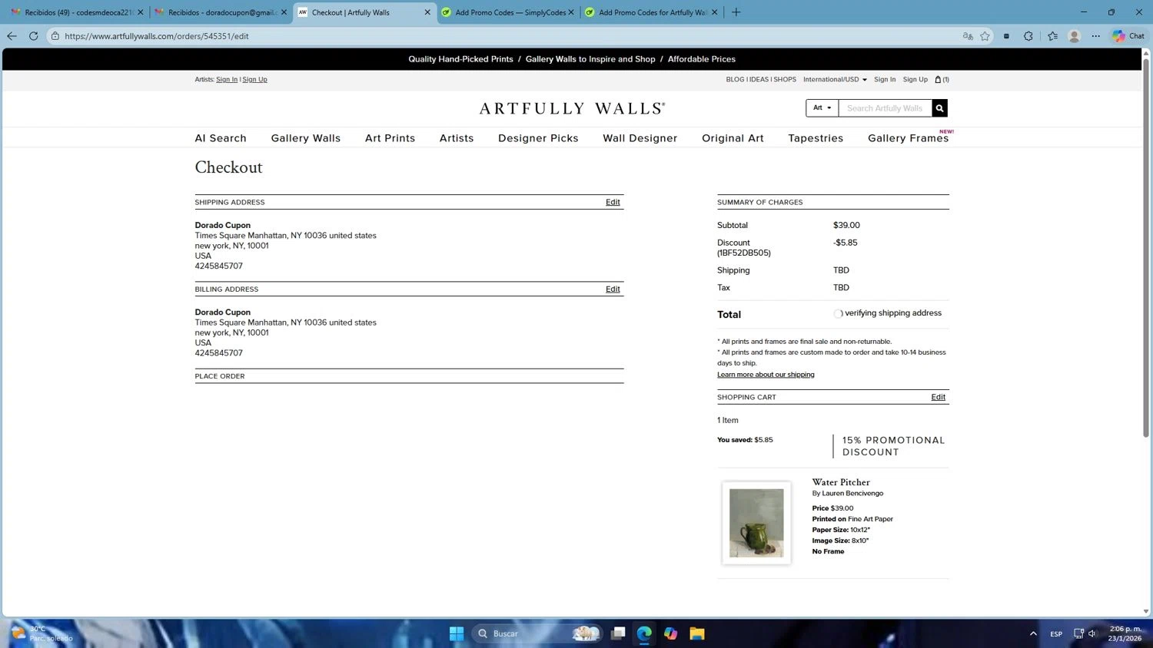Viewport: 1153px width, 648px height.
Task: Click the Windows taskbar search box
Action: [x=536, y=633]
